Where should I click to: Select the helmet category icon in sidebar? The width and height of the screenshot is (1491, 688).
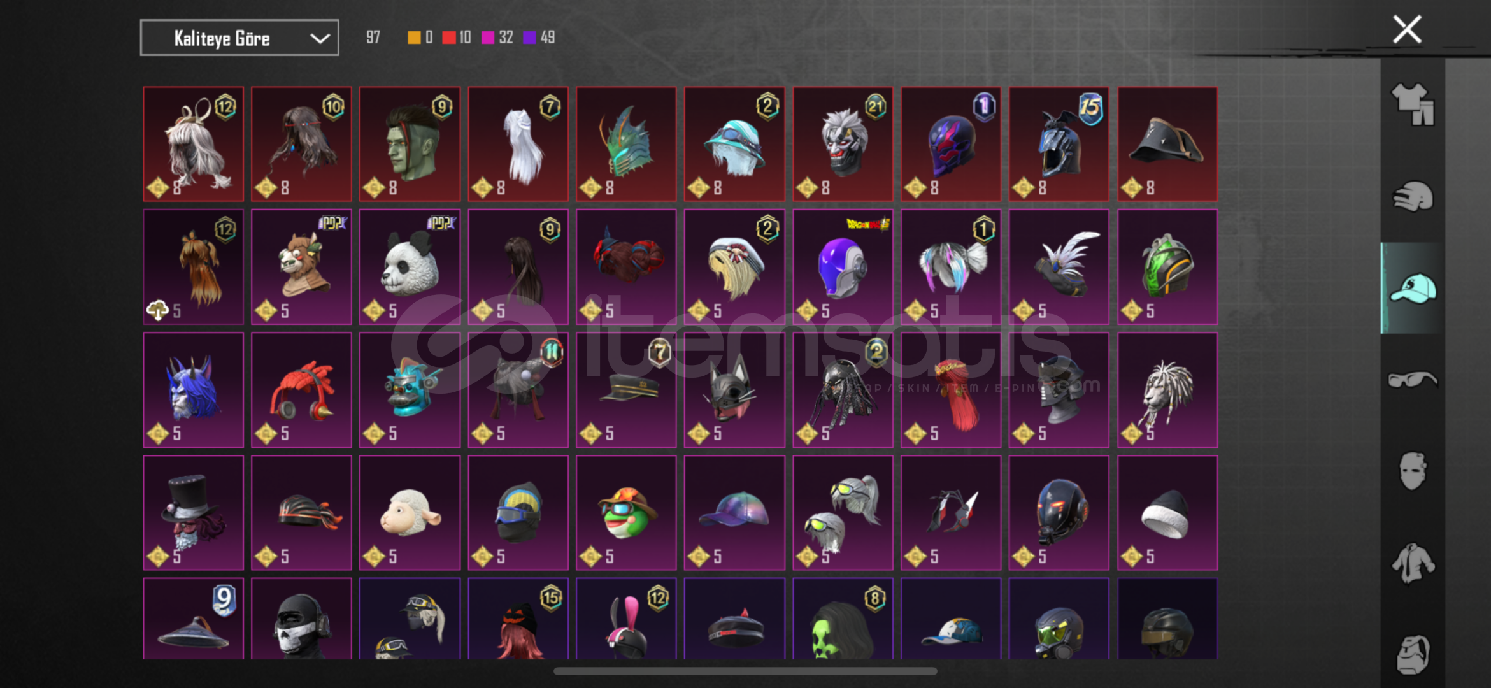(x=1412, y=196)
